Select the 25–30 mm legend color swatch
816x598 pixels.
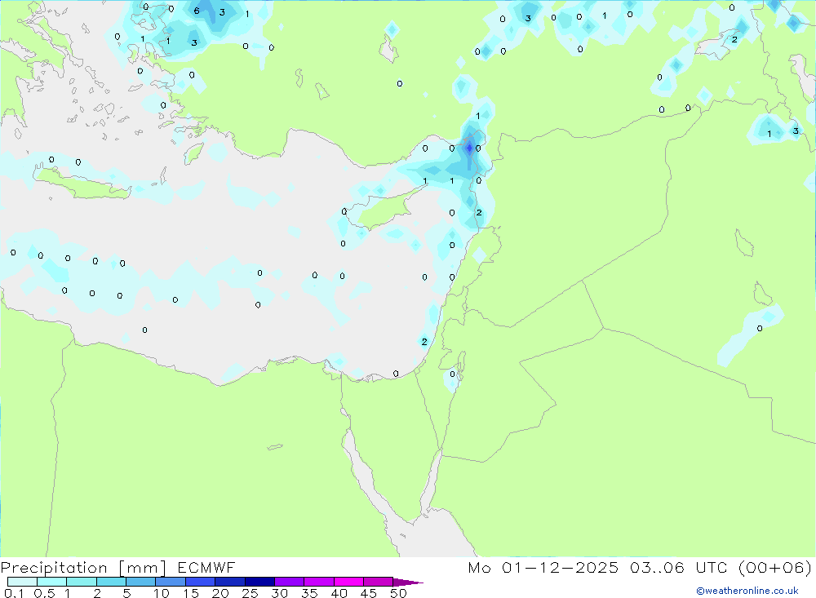[259, 582]
